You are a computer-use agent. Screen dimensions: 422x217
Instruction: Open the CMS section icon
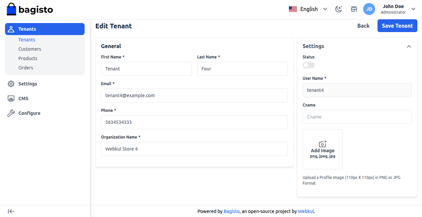10,98
